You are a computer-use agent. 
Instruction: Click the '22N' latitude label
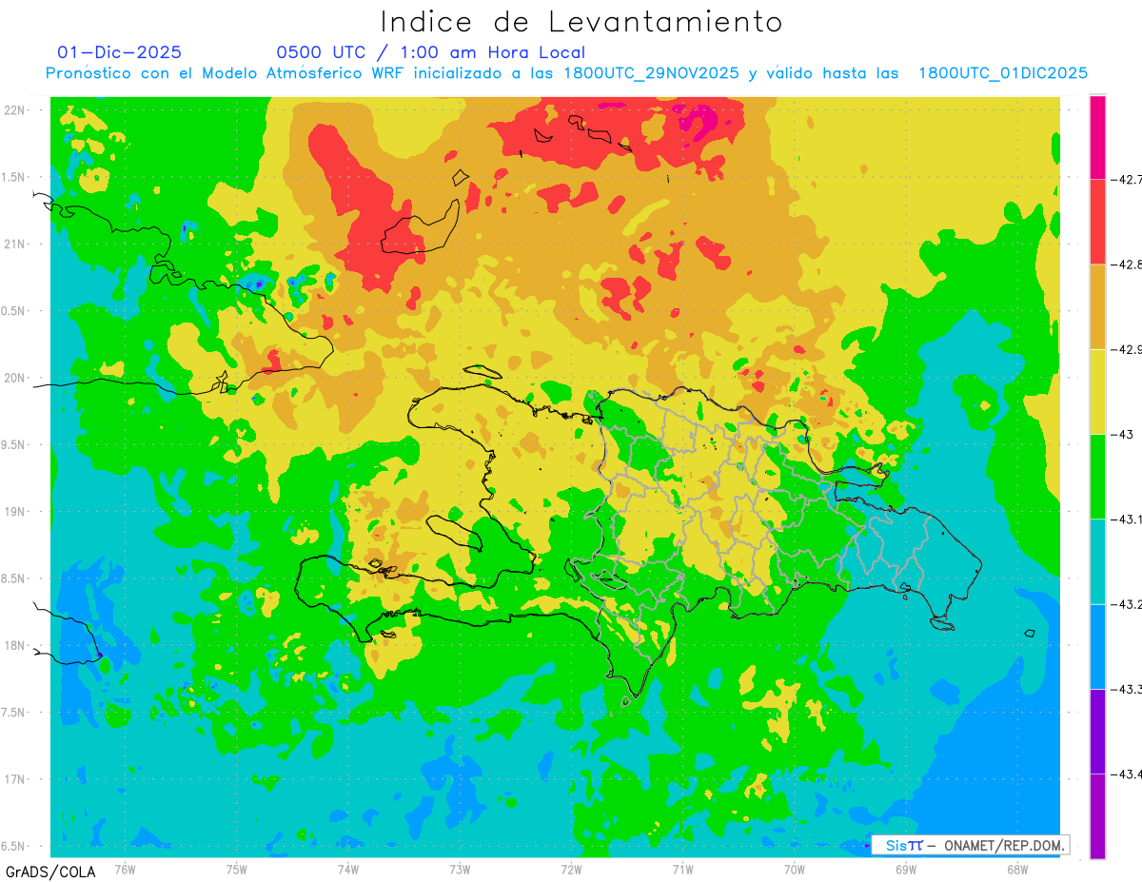14,110
